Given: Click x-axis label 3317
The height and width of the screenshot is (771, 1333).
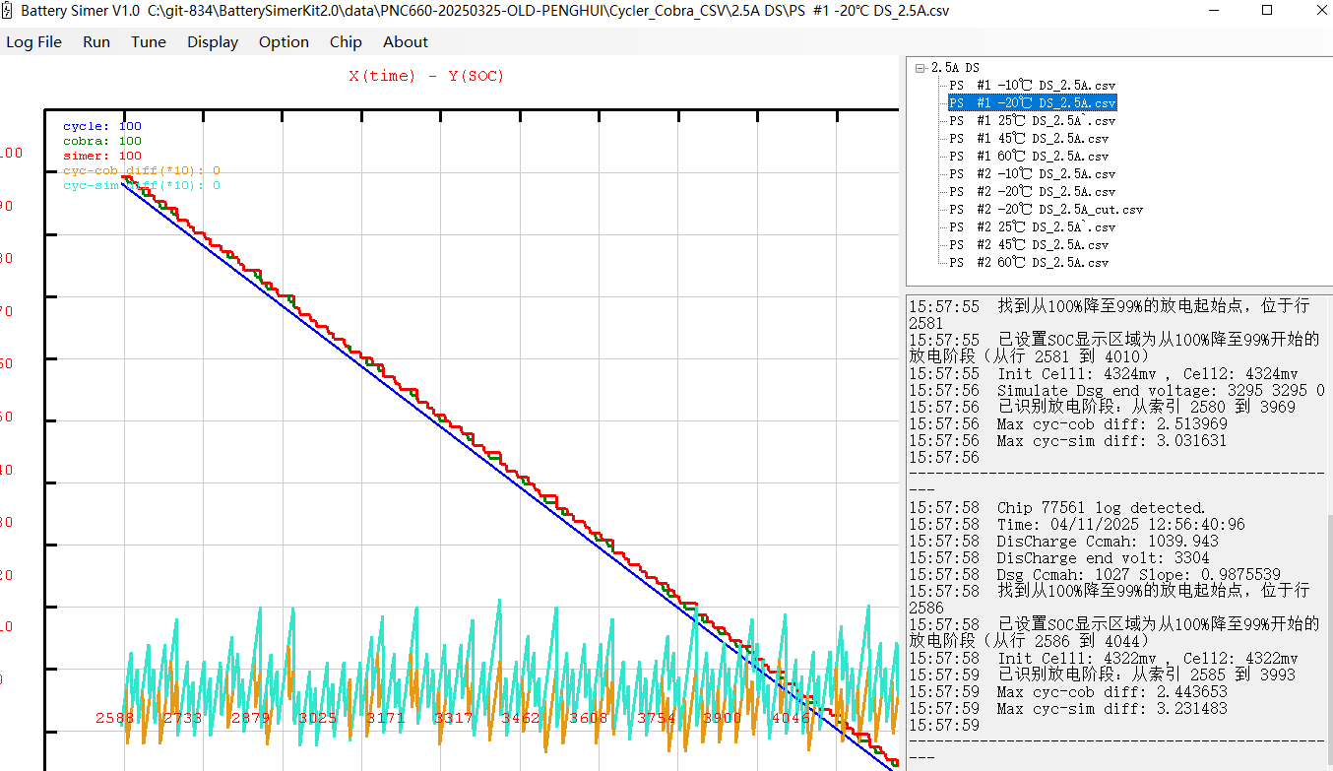Looking at the screenshot, I should [453, 718].
